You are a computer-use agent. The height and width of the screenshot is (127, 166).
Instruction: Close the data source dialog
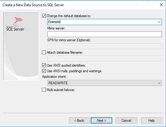161,5
